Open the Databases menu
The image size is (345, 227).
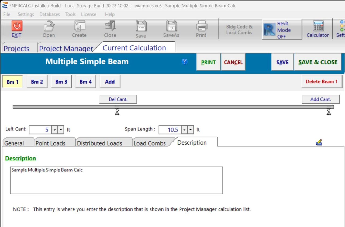click(50, 14)
